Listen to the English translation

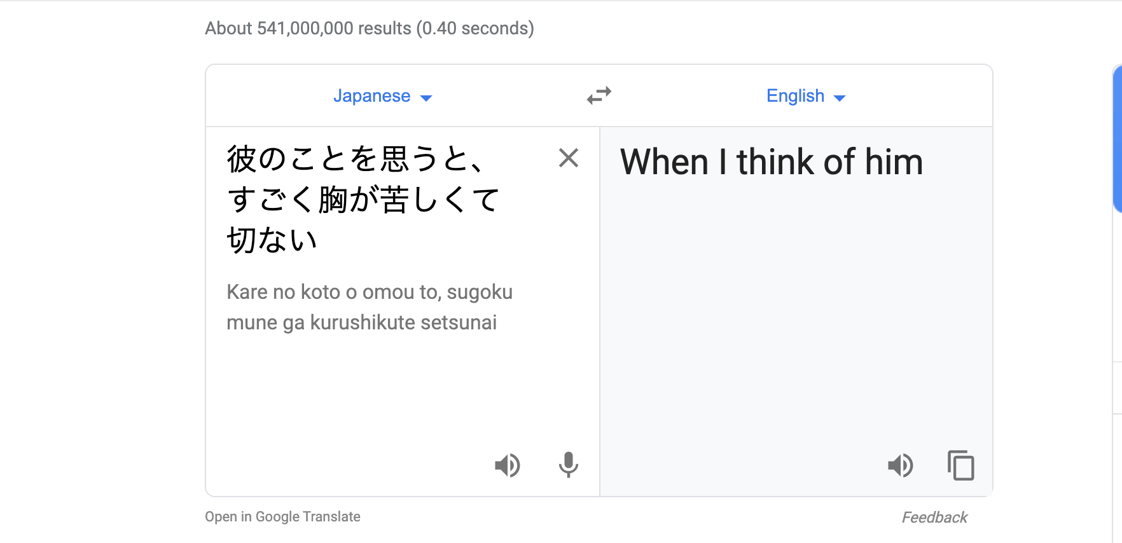pyautogui.click(x=900, y=465)
